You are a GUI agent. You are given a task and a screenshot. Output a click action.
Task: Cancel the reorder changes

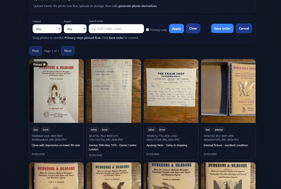[244, 28]
